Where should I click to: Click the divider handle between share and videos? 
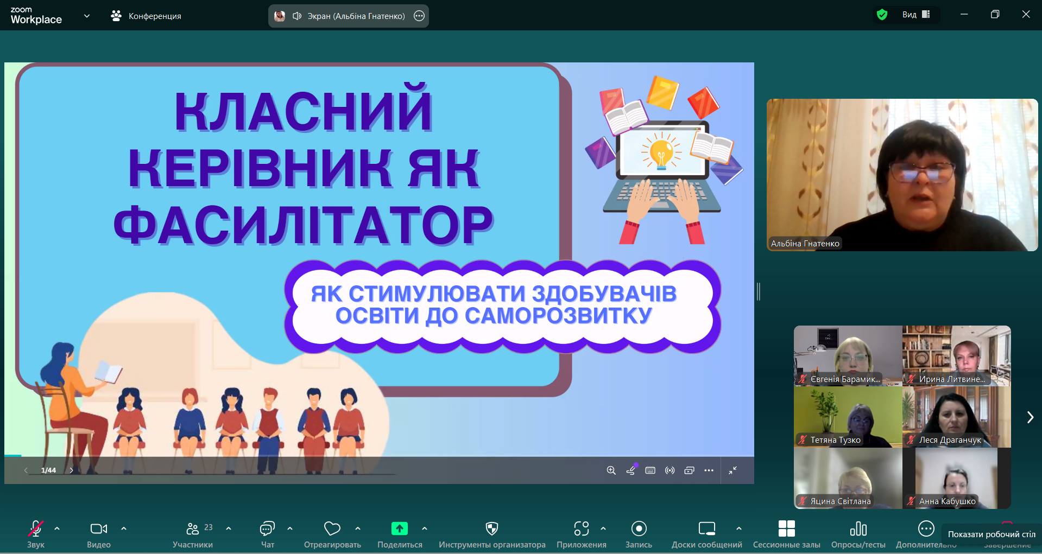[x=759, y=292]
